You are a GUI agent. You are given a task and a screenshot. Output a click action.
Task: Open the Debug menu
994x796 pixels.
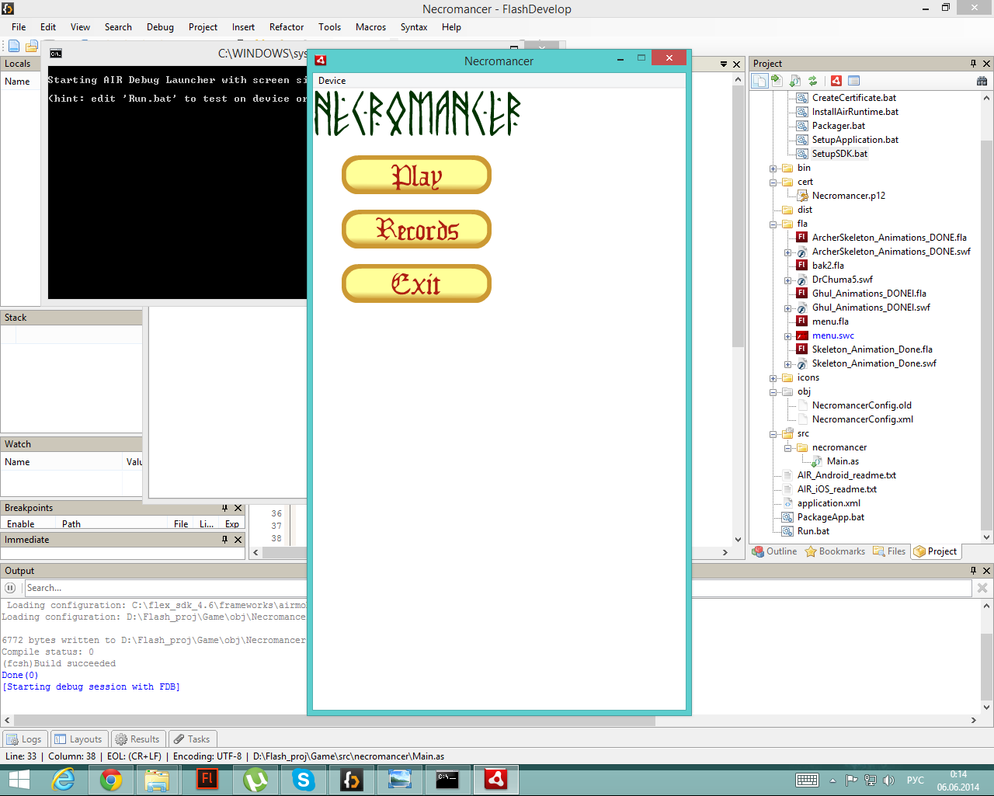pos(160,27)
